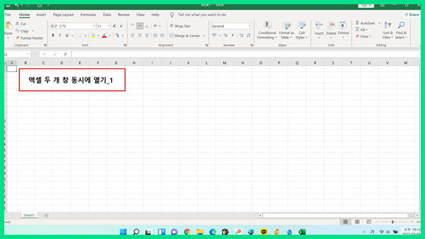The image size is (425, 239).
Task: Click the Share button
Action: pyautogui.click(x=412, y=15)
